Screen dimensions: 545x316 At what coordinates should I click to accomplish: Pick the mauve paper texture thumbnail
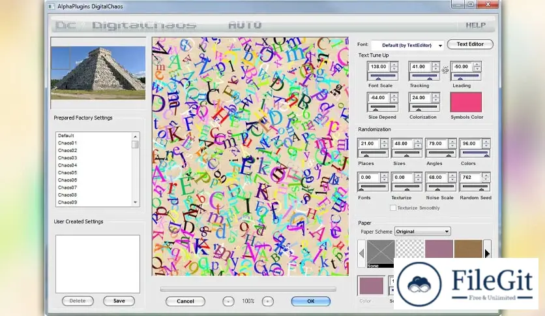coord(439,249)
